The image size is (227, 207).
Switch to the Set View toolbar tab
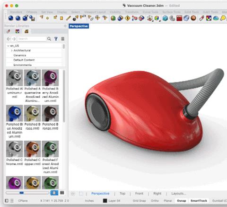coord(47,12)
